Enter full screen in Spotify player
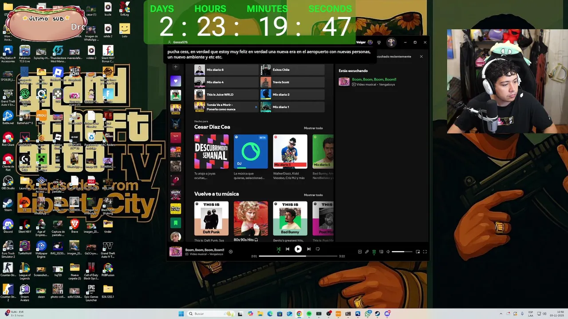This screenshot has height=319, width=568. tap(425, 252)
